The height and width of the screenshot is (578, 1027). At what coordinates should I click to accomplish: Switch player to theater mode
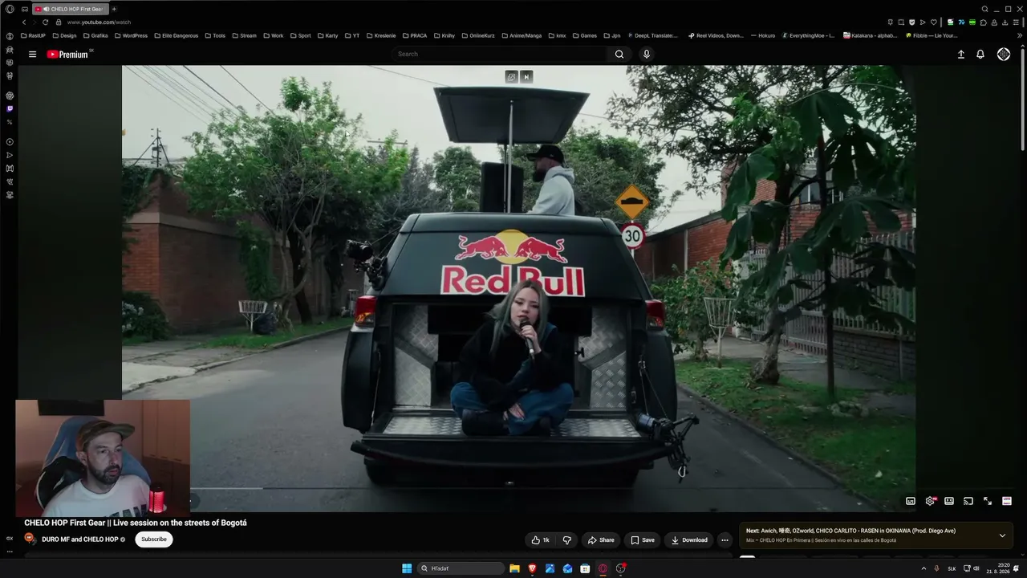pyautogui.click(x=949, y=501)
